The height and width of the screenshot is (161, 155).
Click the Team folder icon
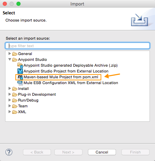point(15,106)
